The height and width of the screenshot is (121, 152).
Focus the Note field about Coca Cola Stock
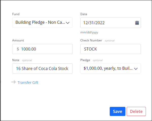click(42, 68)
